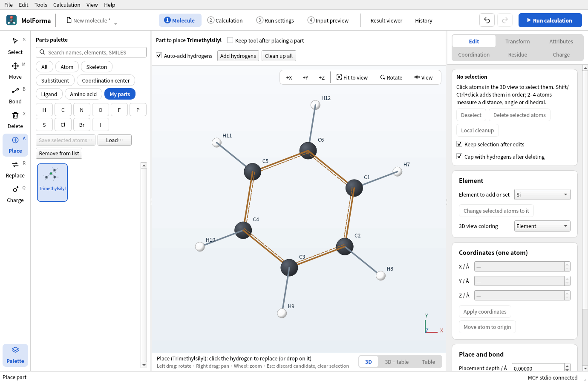
Task: Open the 3D view coloring dropdown
Action: tap(542, 226)
